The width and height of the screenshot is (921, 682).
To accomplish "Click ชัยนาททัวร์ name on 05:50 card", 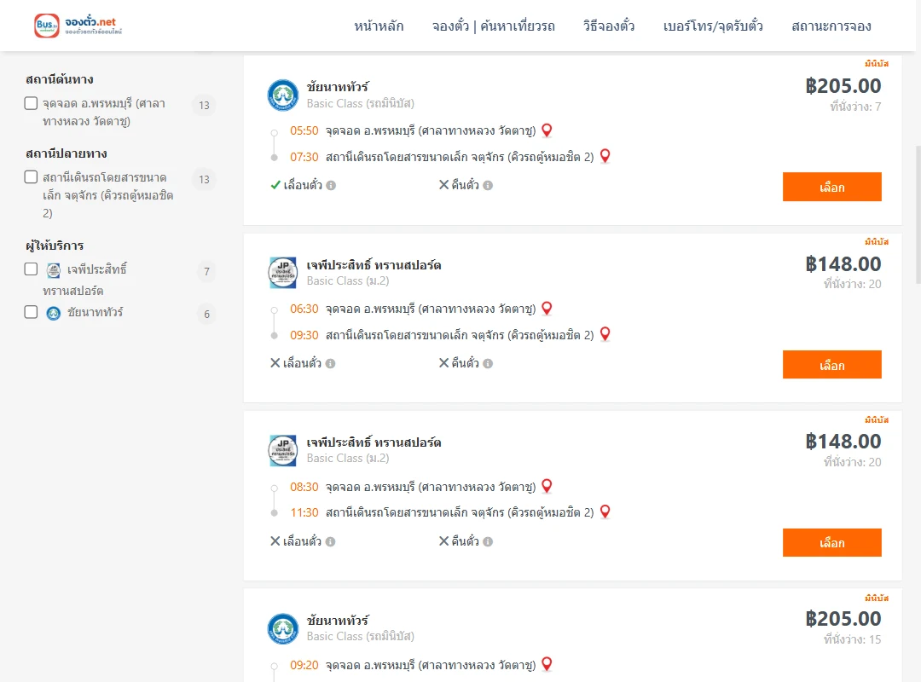I will click(x=338, y=87).
